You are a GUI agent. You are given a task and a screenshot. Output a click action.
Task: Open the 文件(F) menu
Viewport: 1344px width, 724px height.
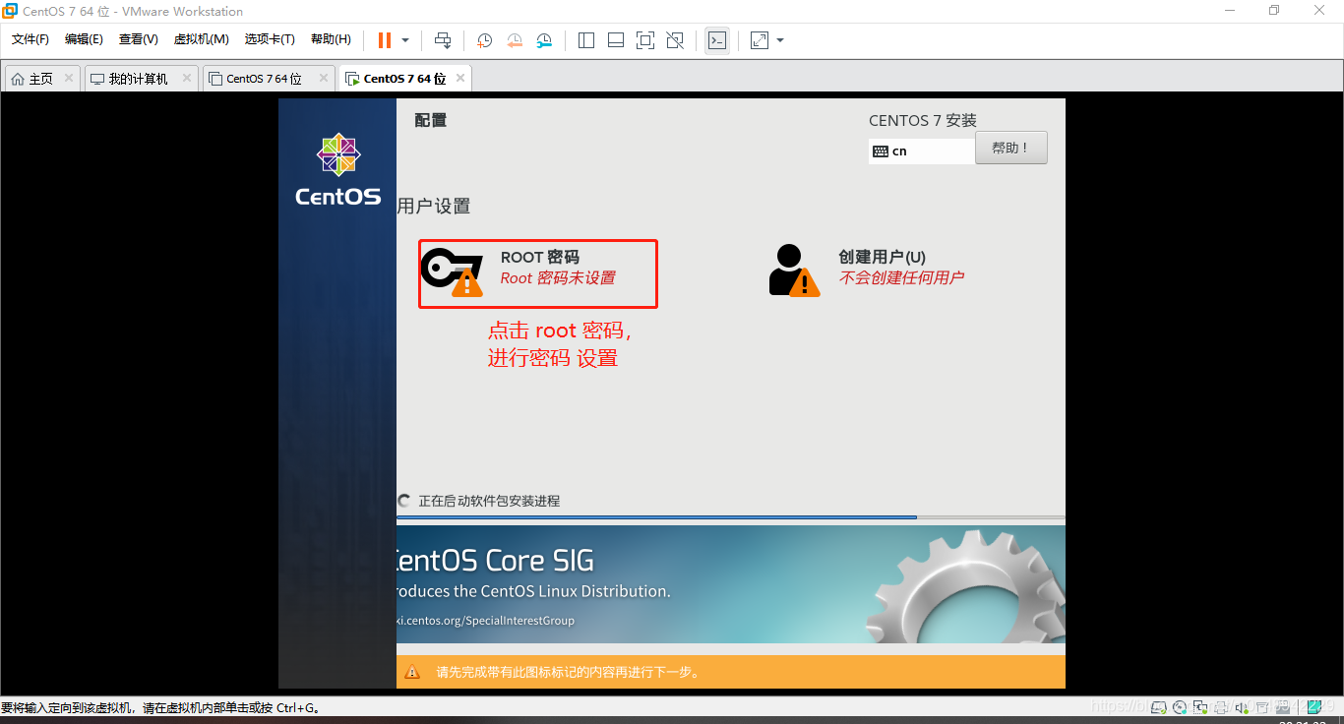(30, 39)
